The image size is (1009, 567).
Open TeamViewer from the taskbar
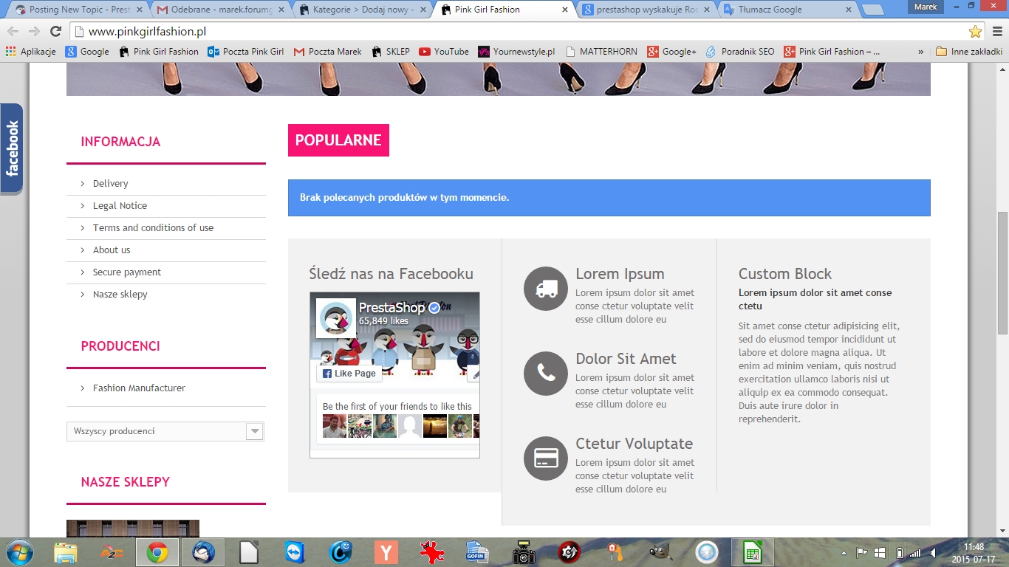(294, 552)
